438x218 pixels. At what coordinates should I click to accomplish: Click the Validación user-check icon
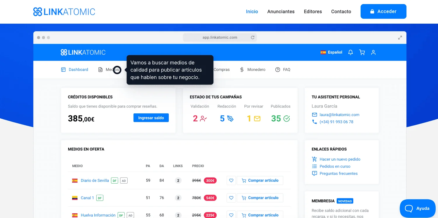[204, 119]
